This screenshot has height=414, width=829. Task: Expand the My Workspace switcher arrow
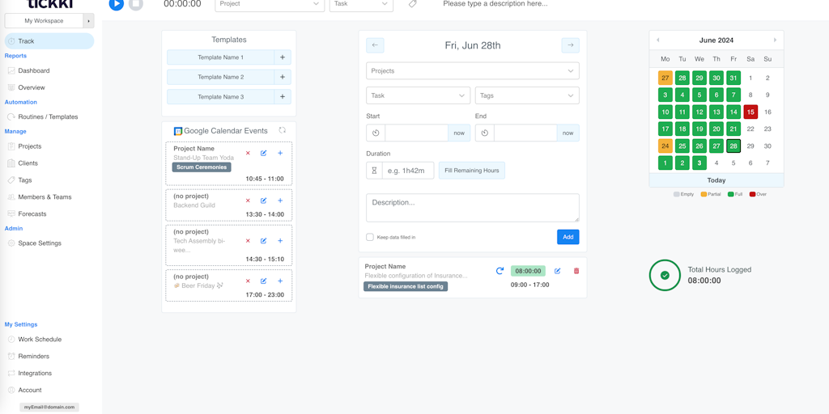[x=88, y=21]
